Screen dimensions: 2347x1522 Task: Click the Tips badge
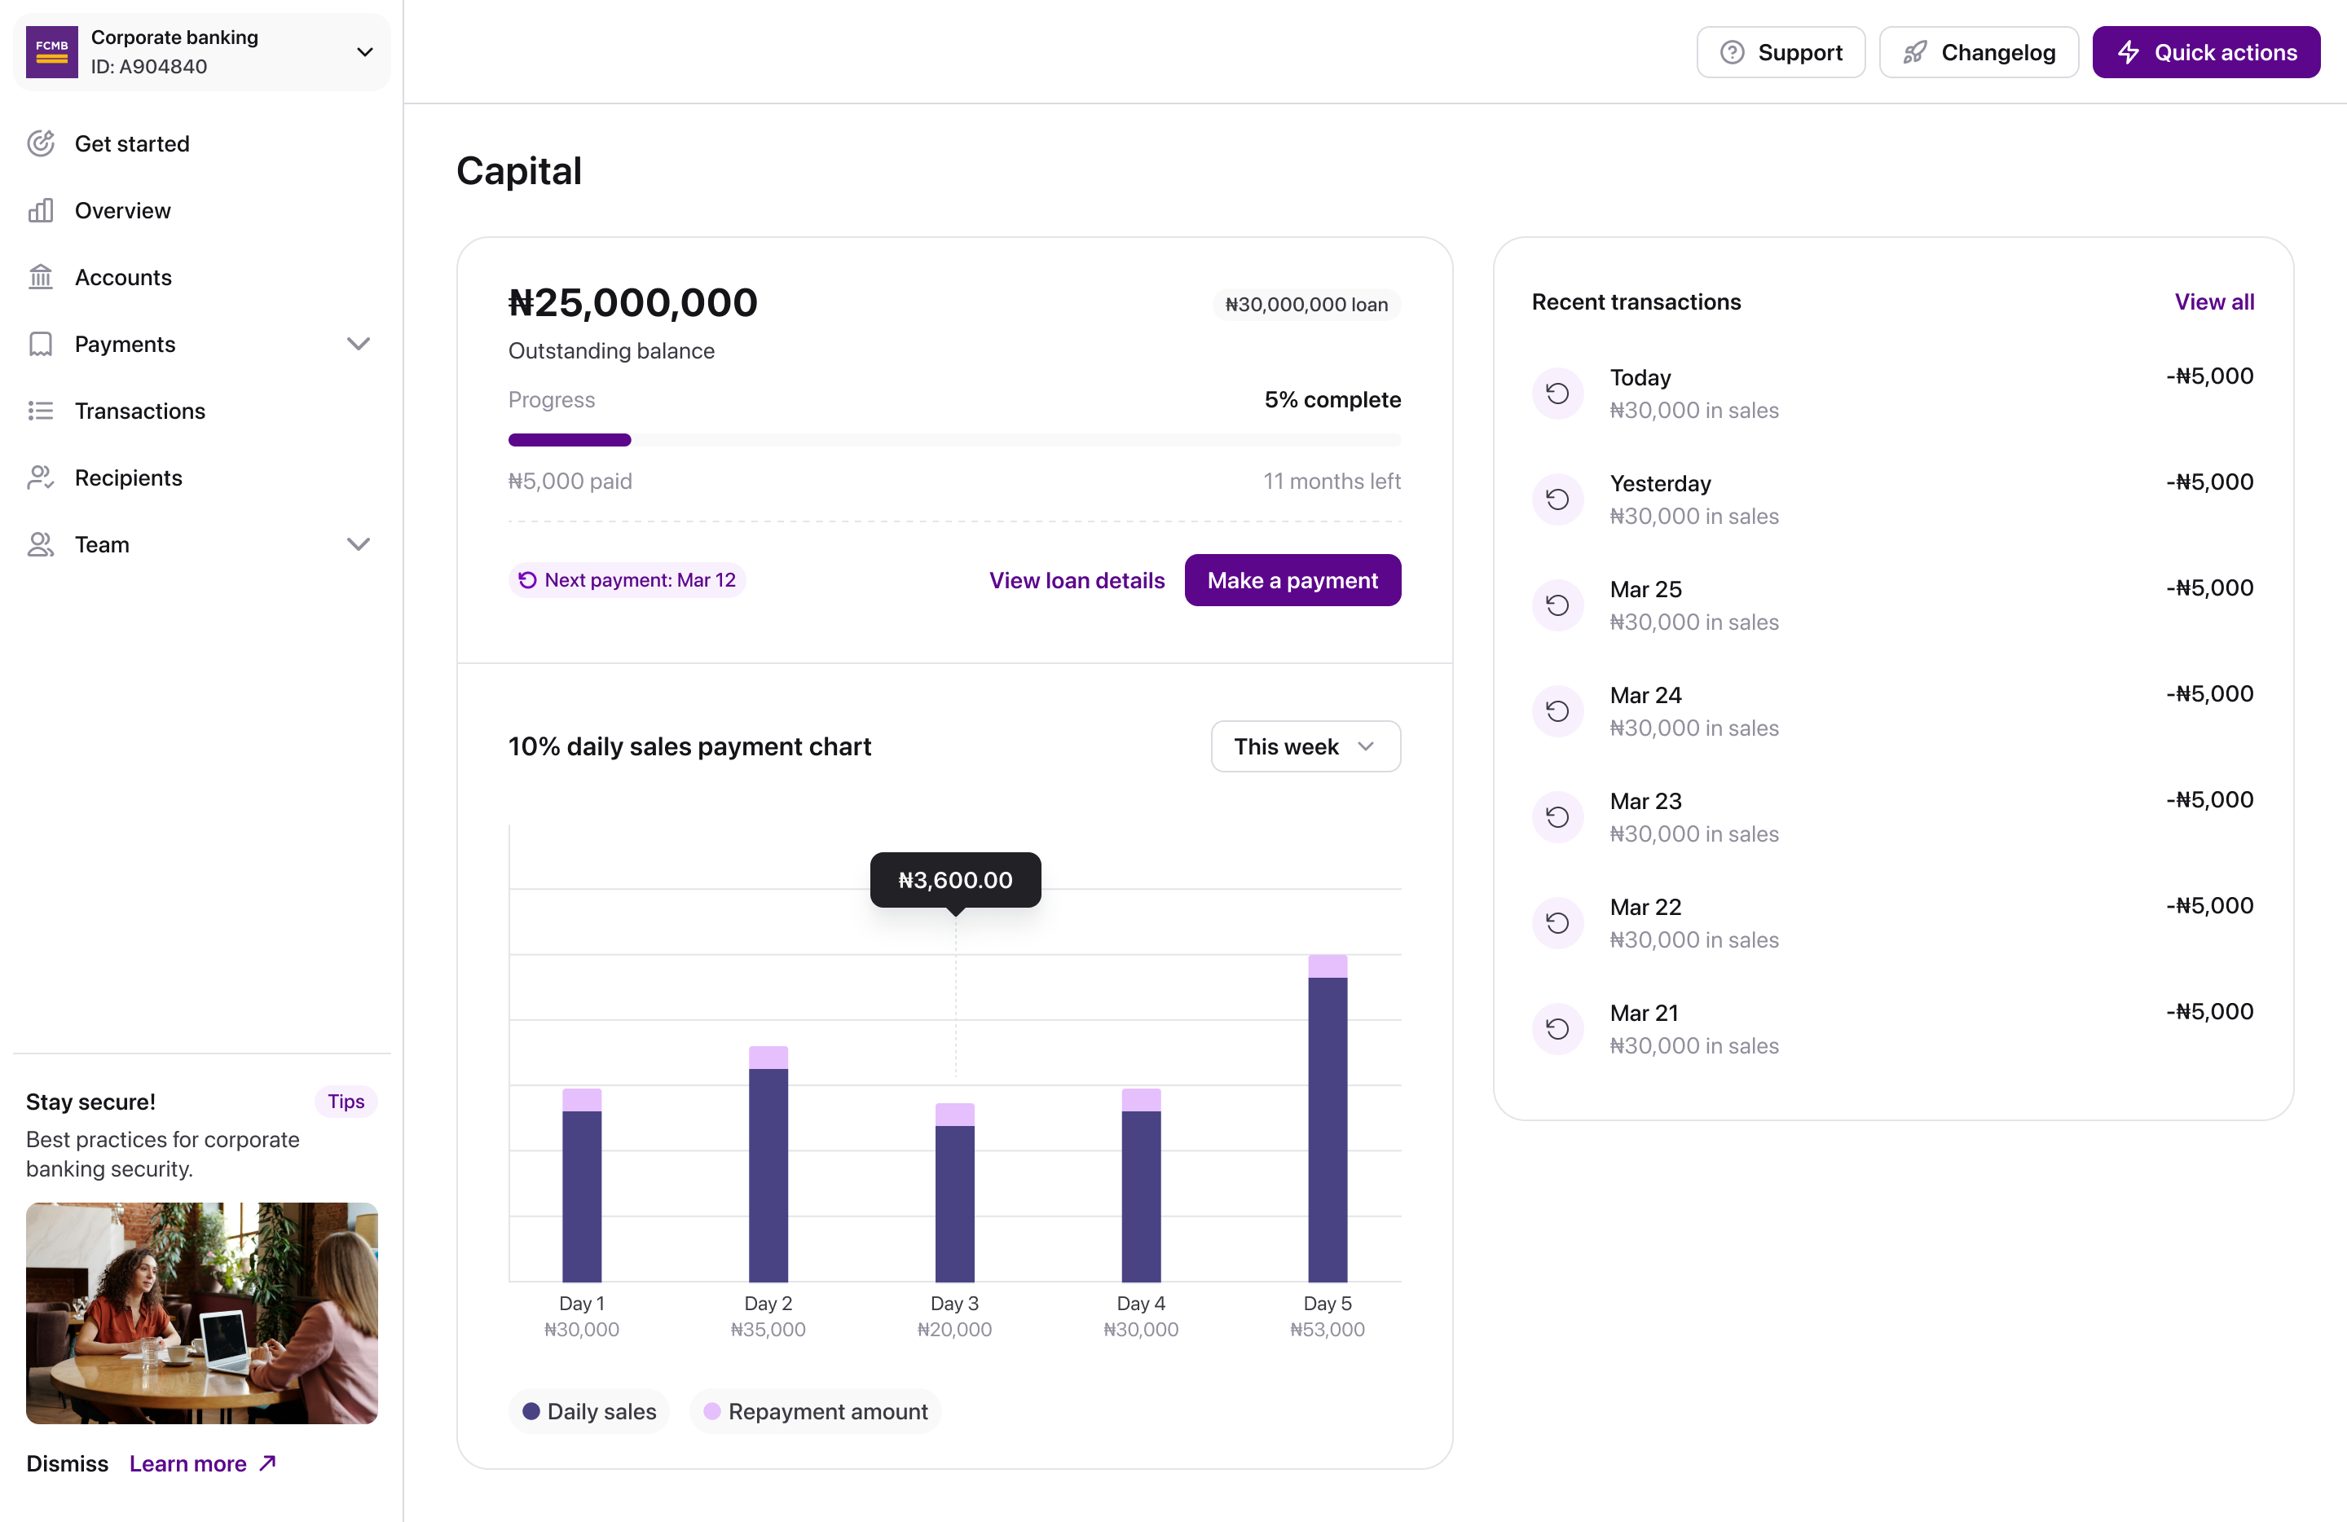346,1101
